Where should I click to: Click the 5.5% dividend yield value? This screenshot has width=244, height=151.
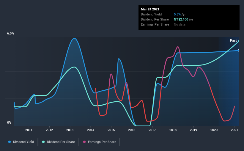click(x=177, y=14)
